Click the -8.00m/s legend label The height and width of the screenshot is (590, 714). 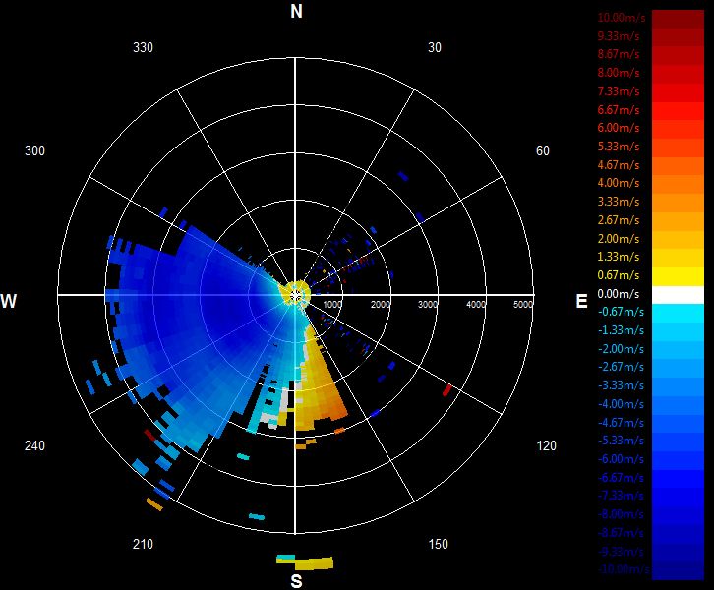pos(621,514)
